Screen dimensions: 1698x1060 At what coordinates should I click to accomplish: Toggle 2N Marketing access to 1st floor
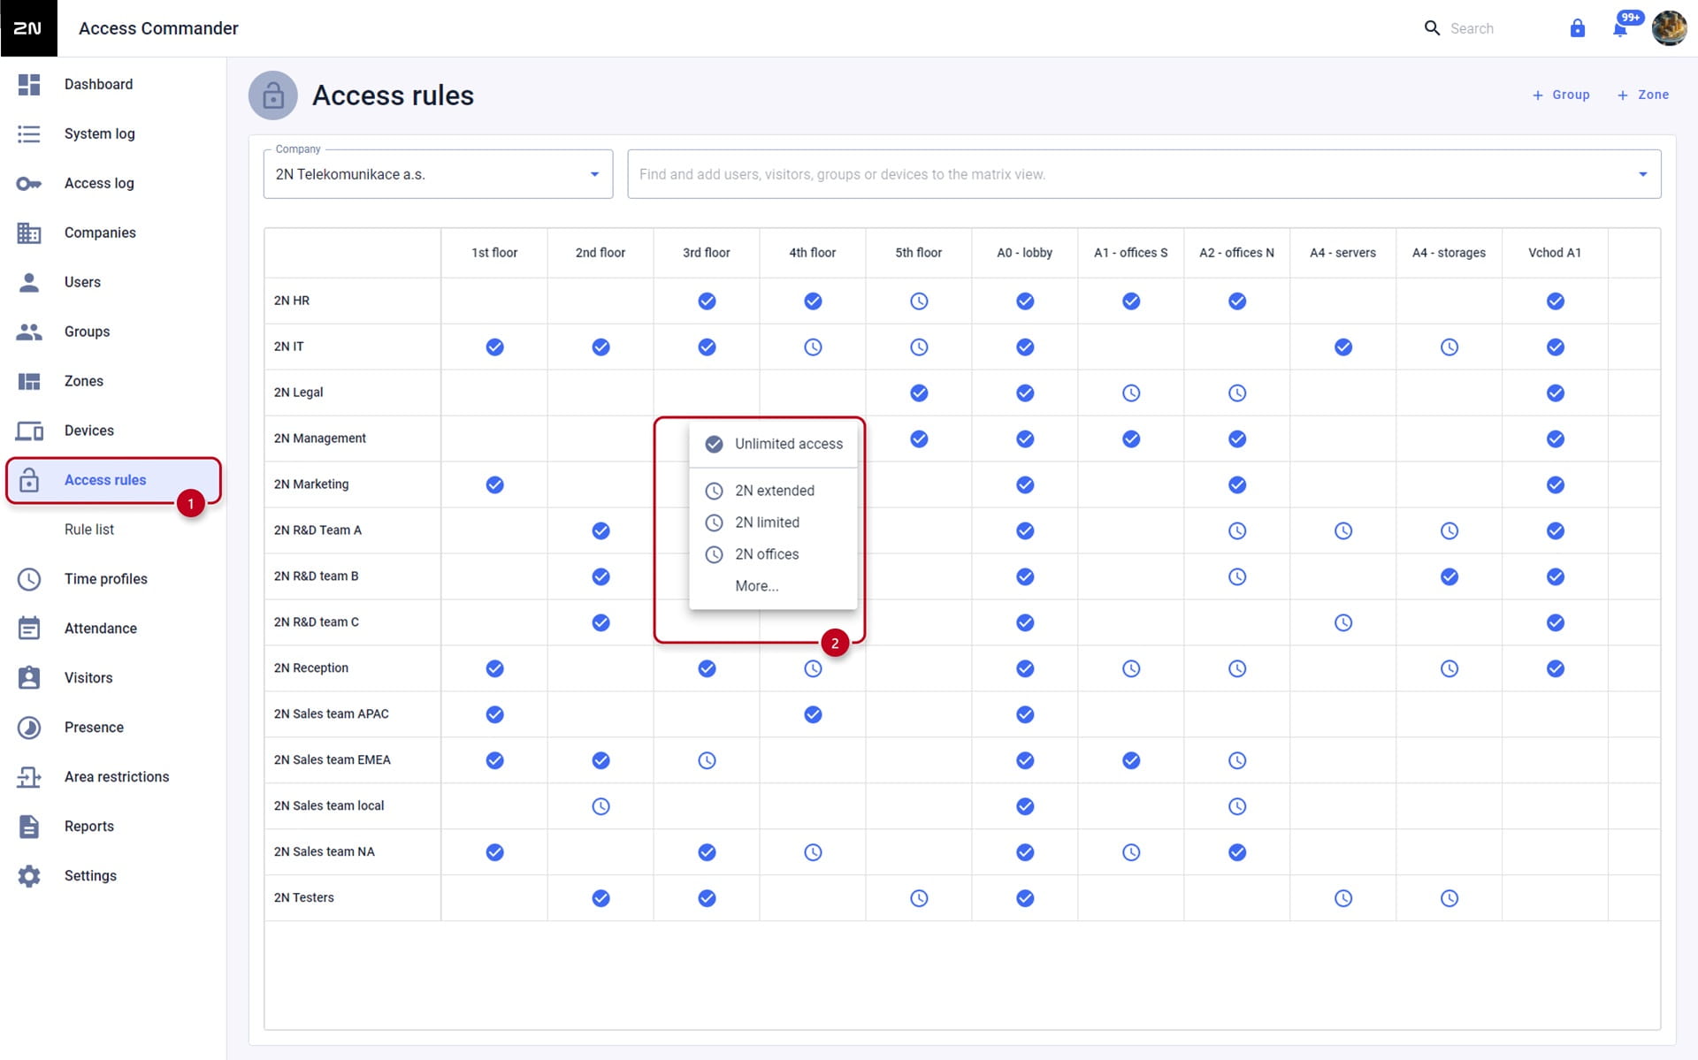(x=494, y=485)
